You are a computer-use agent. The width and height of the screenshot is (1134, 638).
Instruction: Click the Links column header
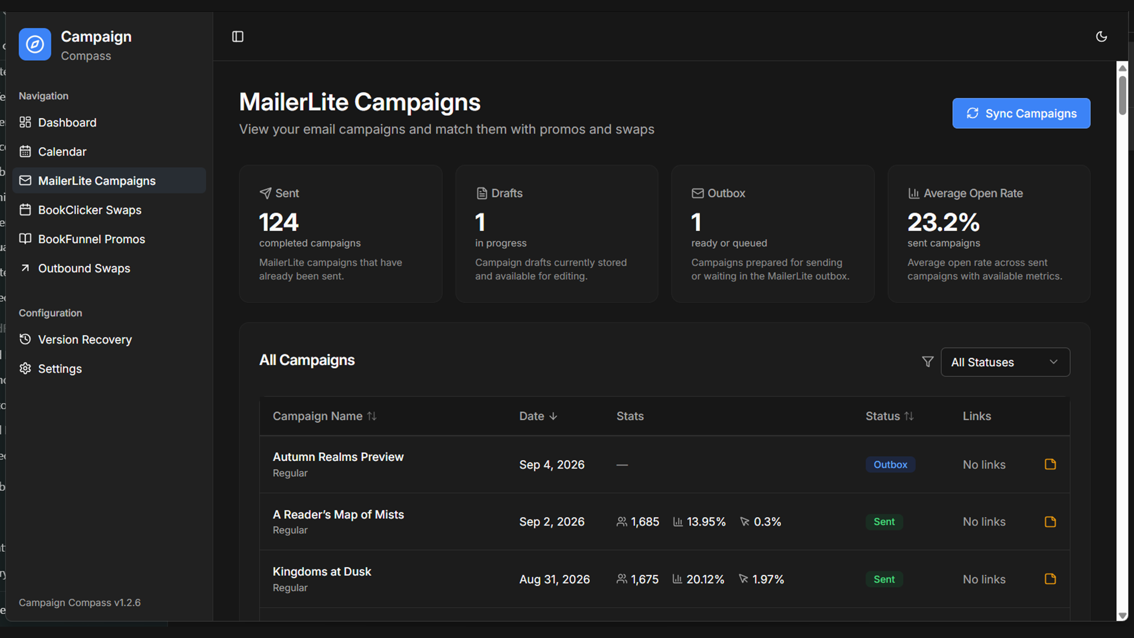(x=977, y=416)
